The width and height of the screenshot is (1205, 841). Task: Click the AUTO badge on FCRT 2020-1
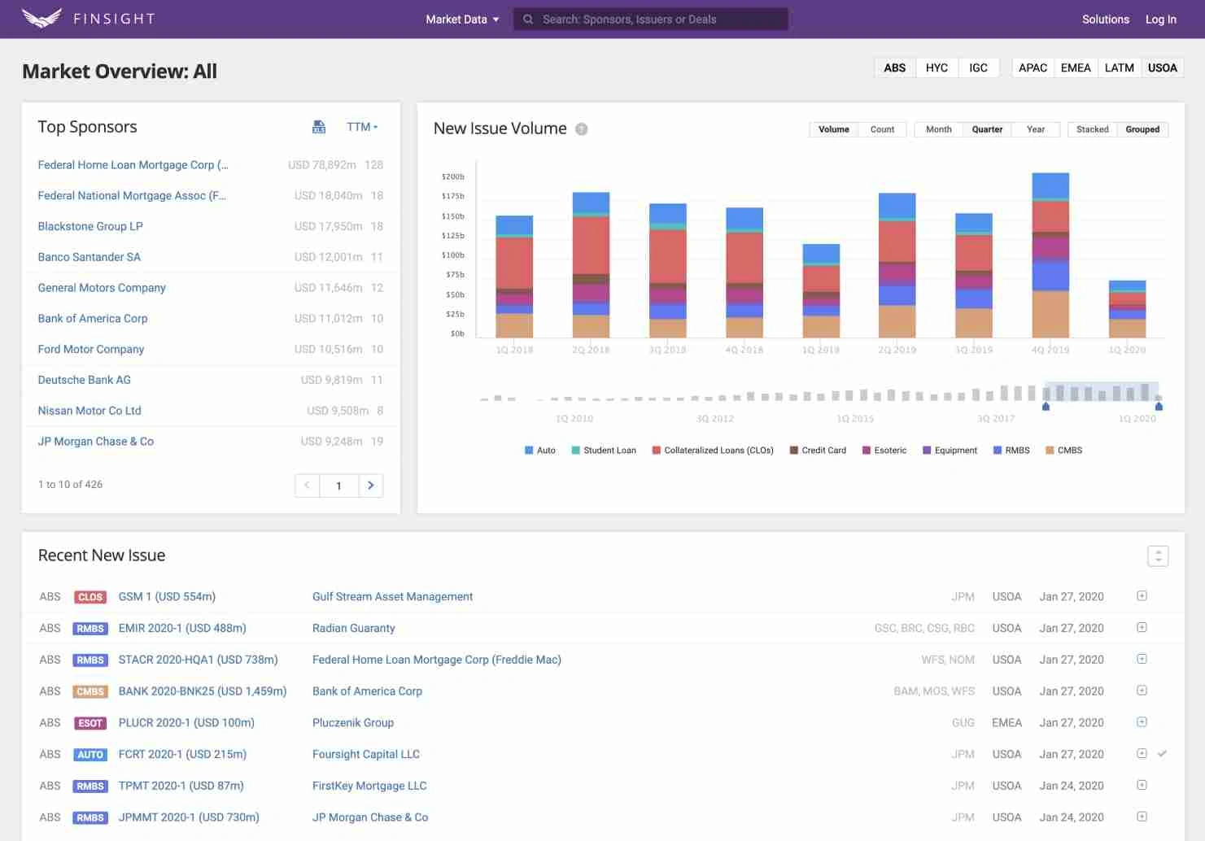click(x=90, y=755)
